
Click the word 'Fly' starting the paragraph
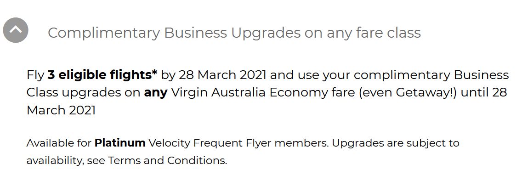35,75
